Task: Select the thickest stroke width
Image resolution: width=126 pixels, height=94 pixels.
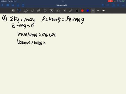Action: 103,11
